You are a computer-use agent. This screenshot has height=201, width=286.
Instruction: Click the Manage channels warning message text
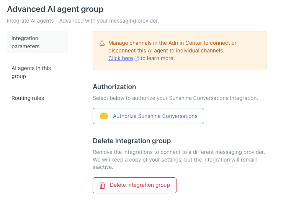(x=172, y=47)
